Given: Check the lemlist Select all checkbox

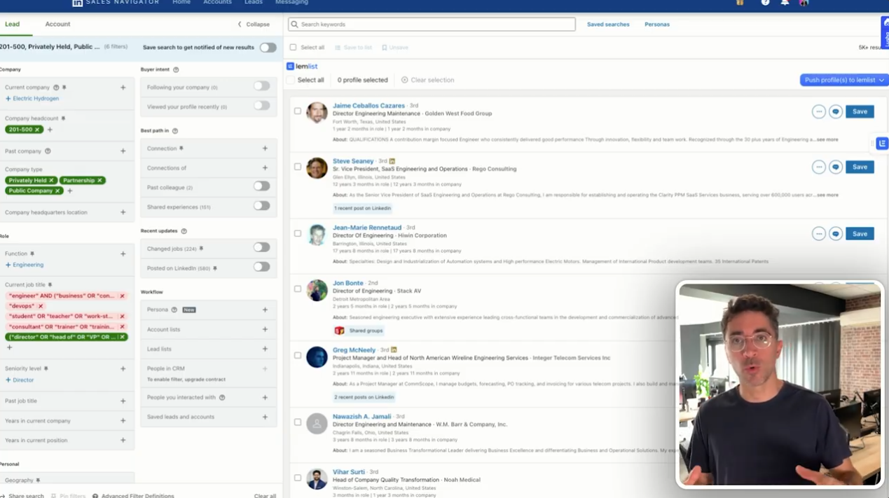Looking at the screenshot, I should (291, 80).
